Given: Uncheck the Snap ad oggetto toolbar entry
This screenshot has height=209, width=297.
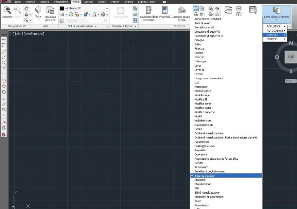Looking at the screenshot, I should (x=226, y=175).
